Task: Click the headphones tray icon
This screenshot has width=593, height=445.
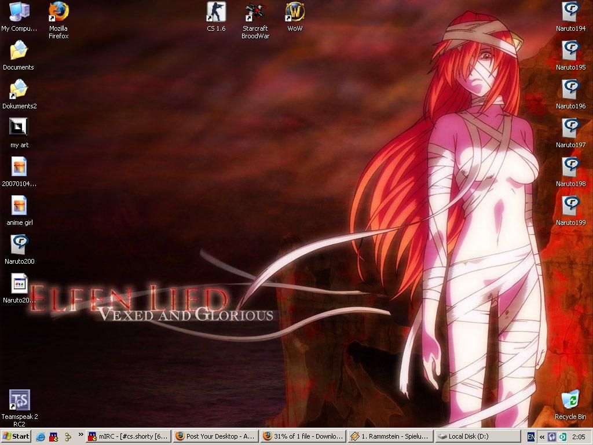Action: tap(552, 437)
